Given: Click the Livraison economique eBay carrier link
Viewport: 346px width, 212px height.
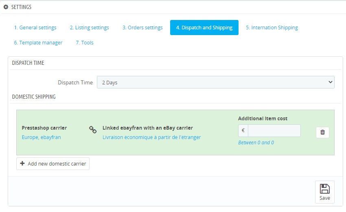Looking at the screenshot, I should pos(151,137).
